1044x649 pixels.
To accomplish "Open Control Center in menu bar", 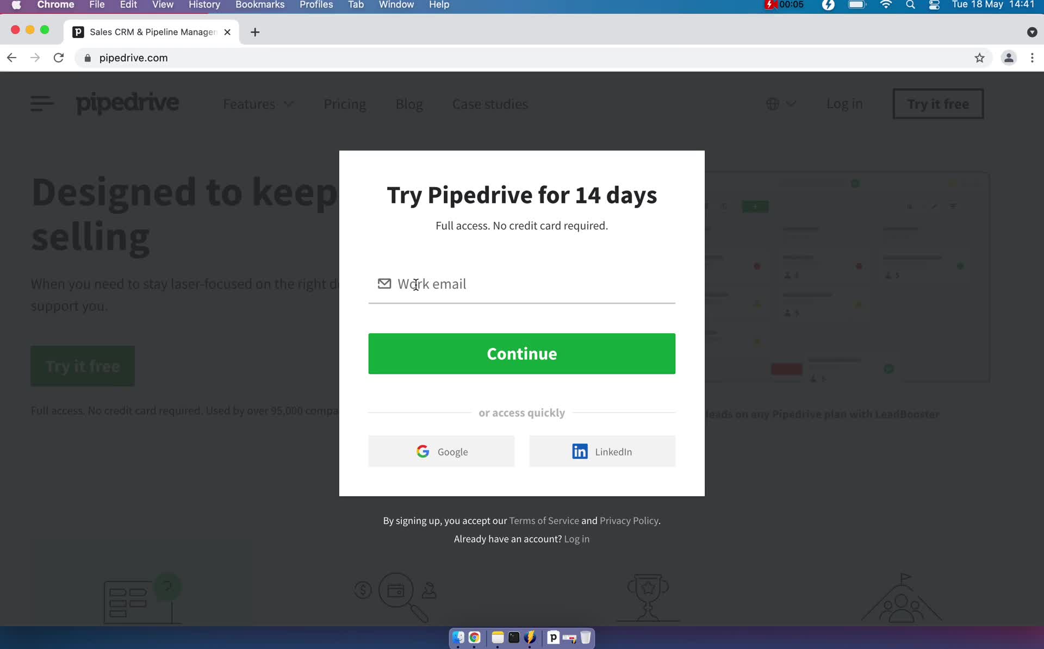I will (x=934, y=5).
